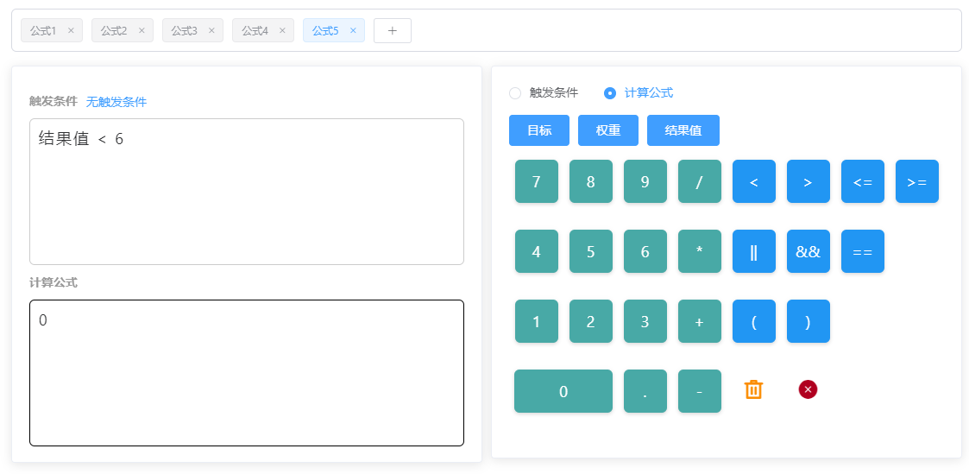Image resolution: width=969 pixels, height=474 pixels.
Task: Open the 公式4 tab
Action: click(x=255, y=31)
